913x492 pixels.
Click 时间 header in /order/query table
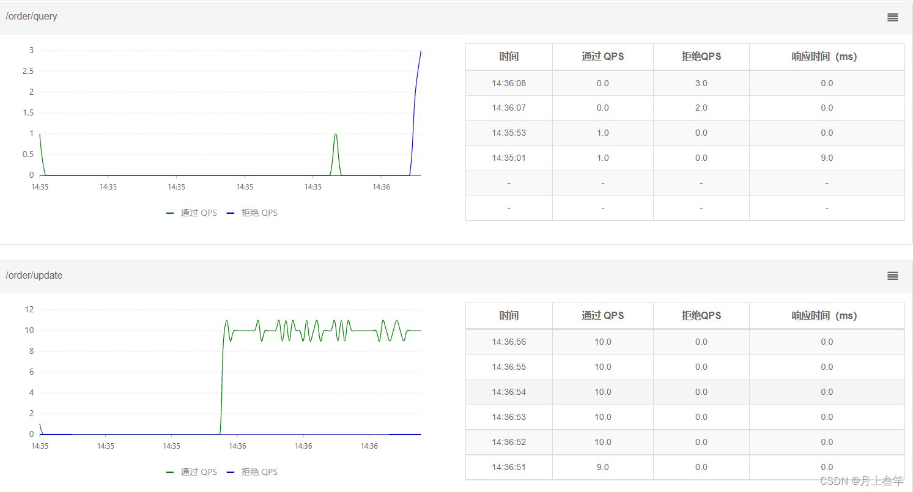[x=509, y=56]
